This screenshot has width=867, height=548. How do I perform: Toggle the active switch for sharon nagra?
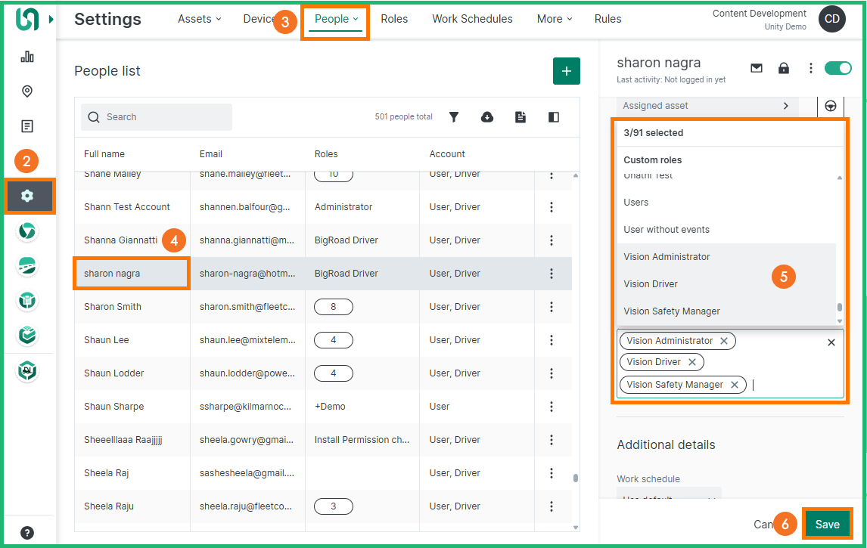coord(837,68)
